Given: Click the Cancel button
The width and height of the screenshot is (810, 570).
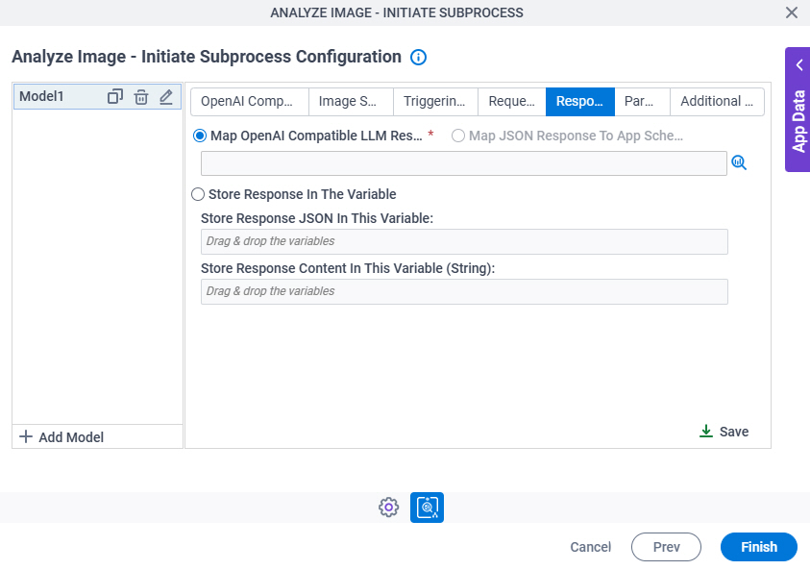Looking at the screenshot, I should [591, 547].
